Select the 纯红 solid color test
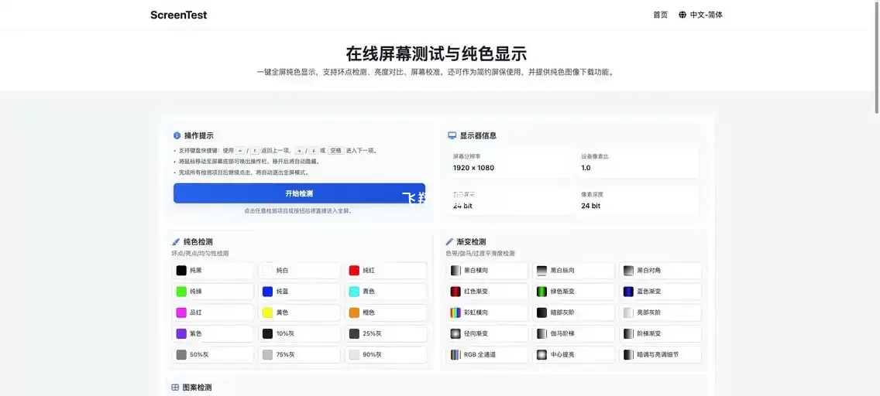This screenshot has width=880, height=396. tap(386, 271)
